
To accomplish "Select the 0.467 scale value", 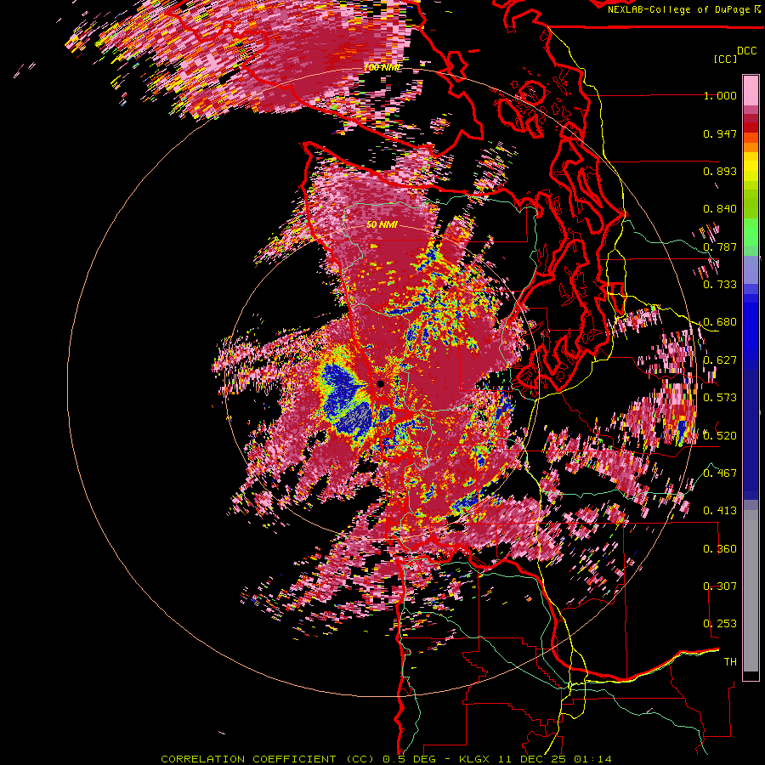I will click(720, 473).
